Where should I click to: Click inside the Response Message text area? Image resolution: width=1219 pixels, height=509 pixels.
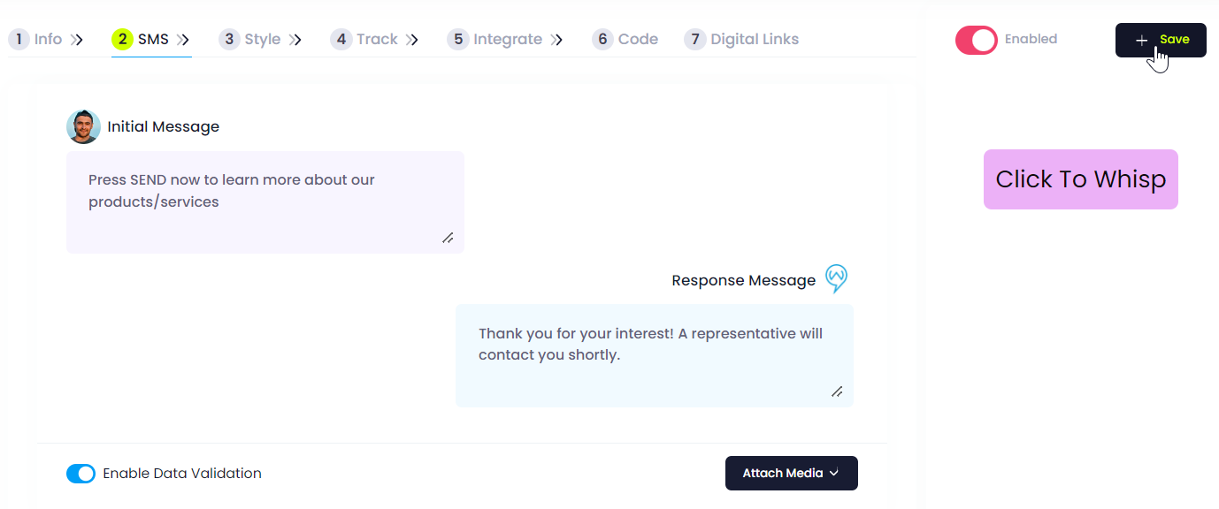click(x=655, y=355)
